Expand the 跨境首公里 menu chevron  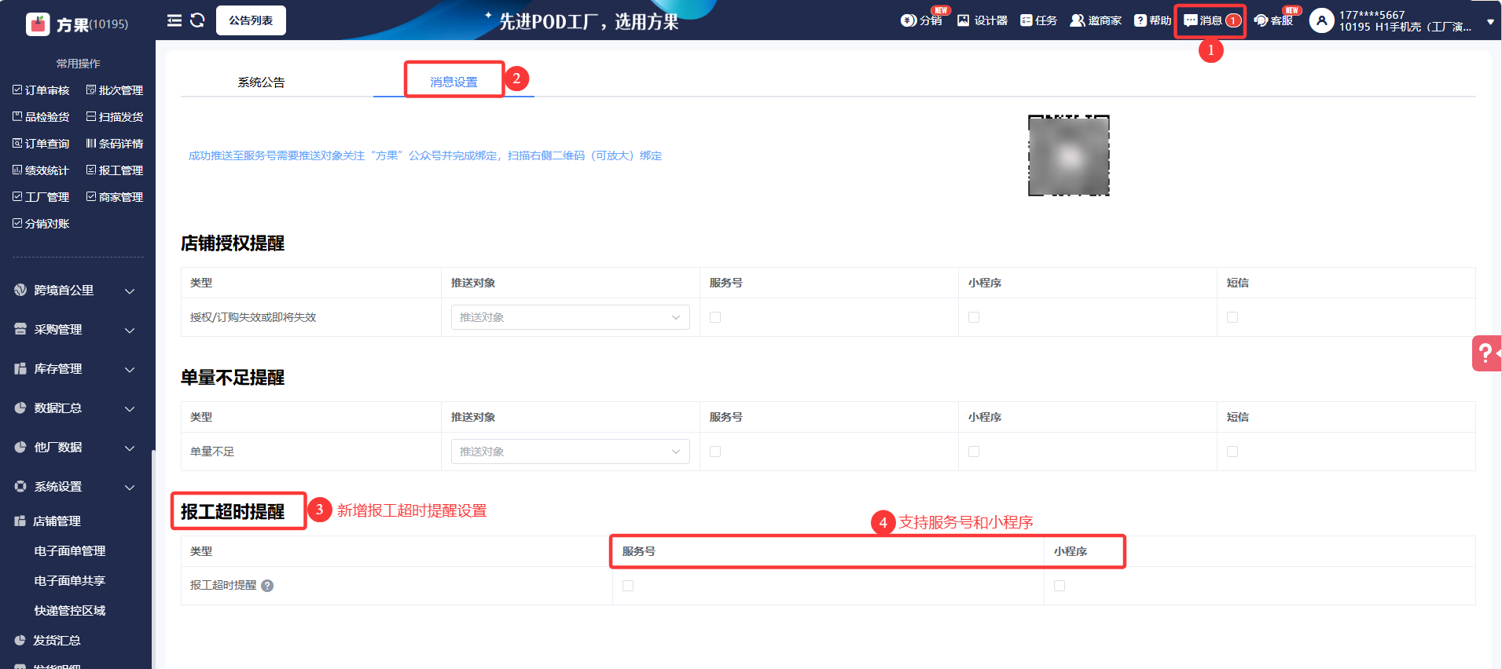[x=130, y=291]
